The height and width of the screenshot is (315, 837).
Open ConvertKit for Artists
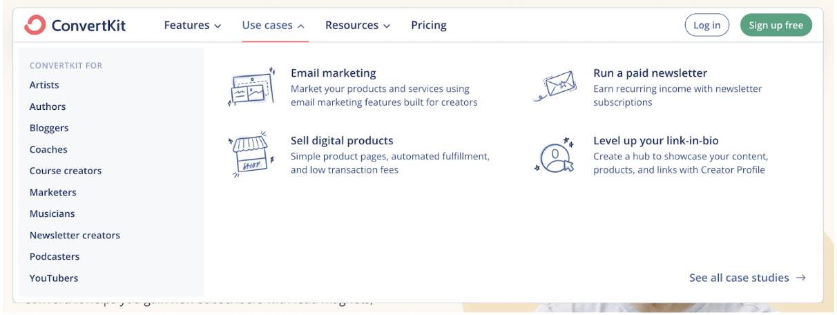click(44, 85)
